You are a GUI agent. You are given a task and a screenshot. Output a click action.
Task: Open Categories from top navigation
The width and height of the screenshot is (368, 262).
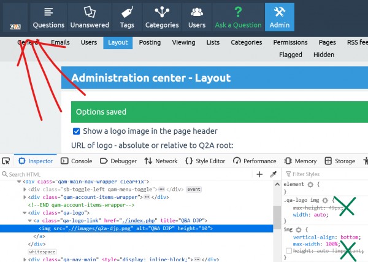162,12
